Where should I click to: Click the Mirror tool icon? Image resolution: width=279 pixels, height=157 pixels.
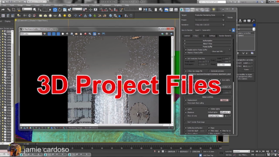pyautogui.click(x=145, y=10)
